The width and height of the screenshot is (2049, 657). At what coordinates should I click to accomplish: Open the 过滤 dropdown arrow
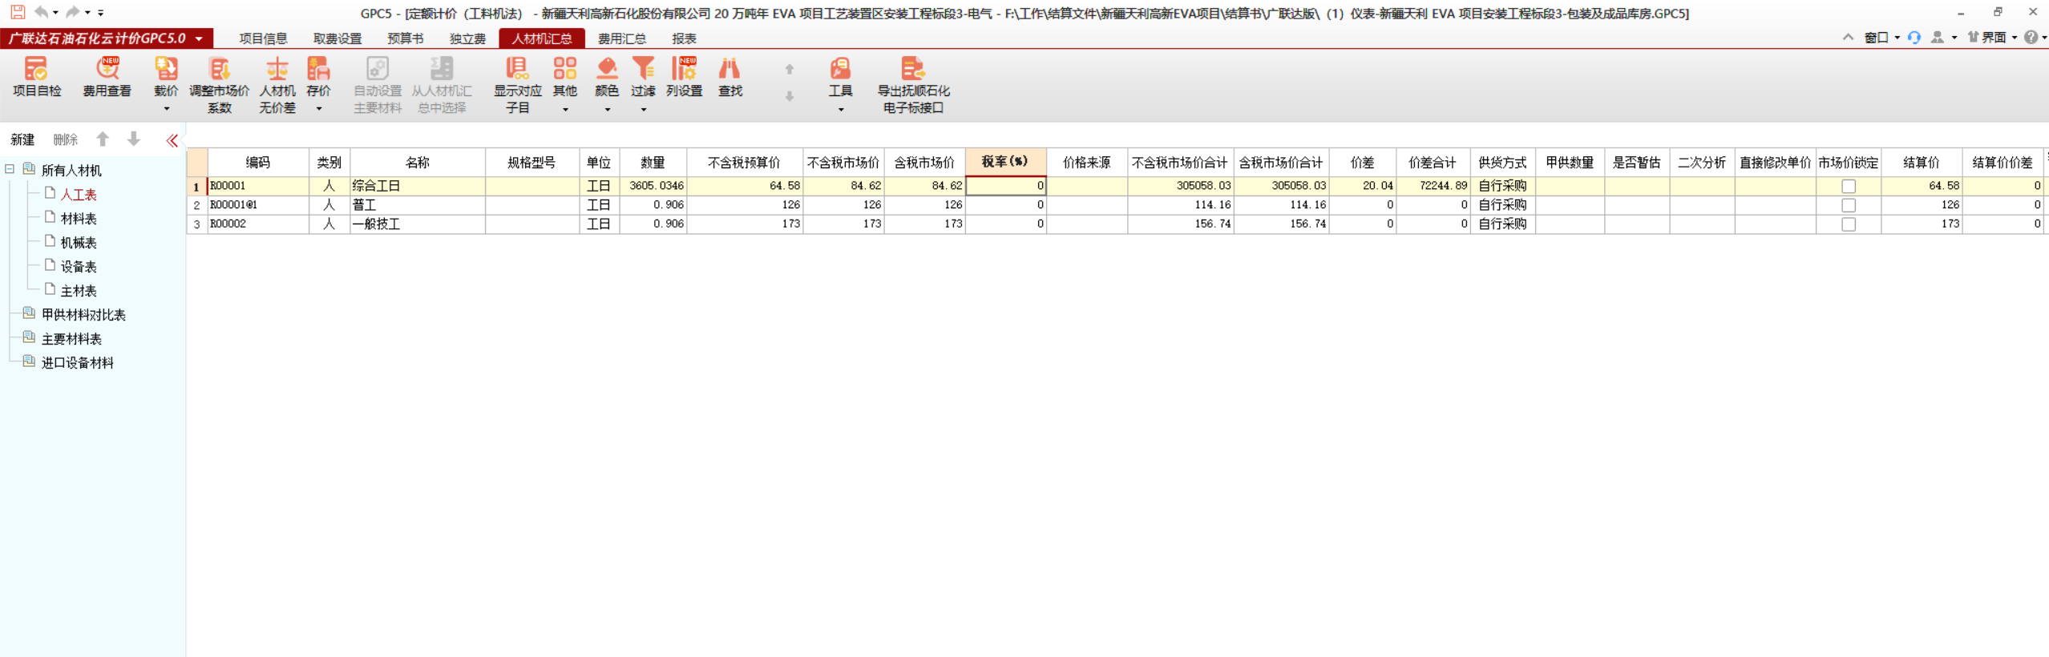[644, 109]
